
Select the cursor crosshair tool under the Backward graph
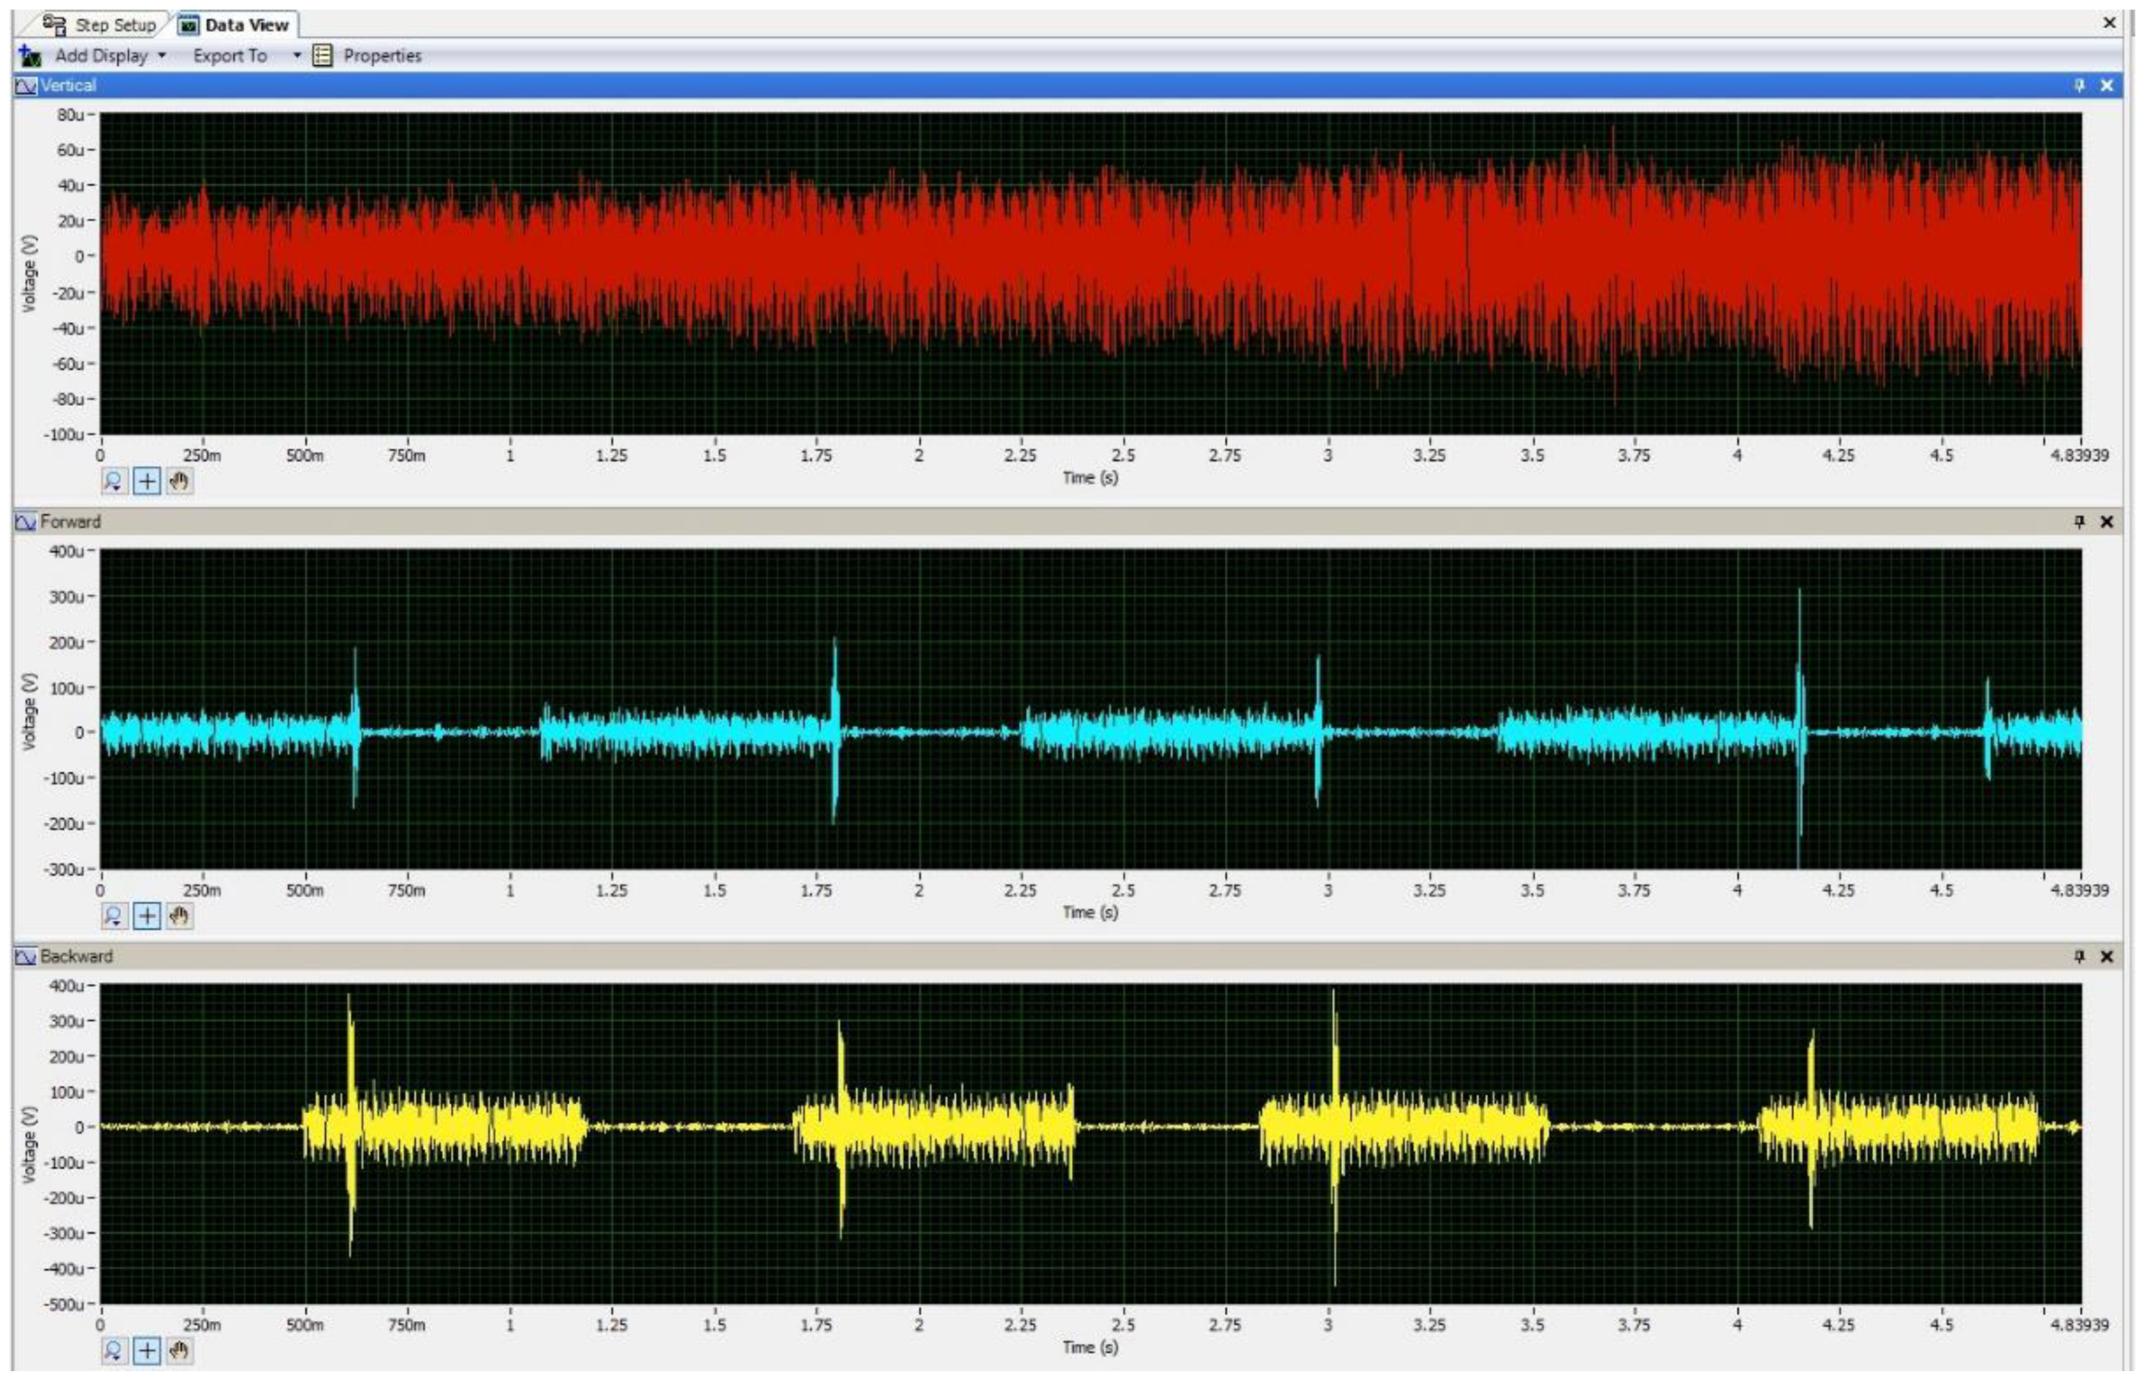tap(146, 1350)
